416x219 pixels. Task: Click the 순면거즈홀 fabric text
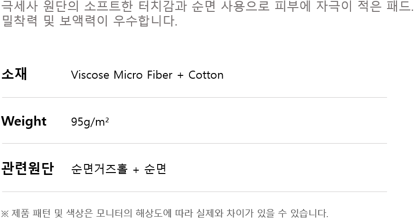[99, 169]
